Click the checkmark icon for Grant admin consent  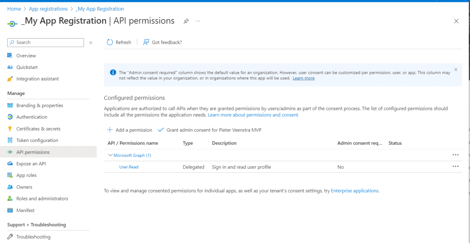click(161, 130)
